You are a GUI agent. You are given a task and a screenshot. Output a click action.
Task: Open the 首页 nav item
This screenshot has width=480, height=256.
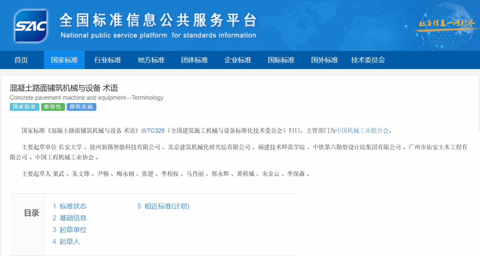(21, 60)
